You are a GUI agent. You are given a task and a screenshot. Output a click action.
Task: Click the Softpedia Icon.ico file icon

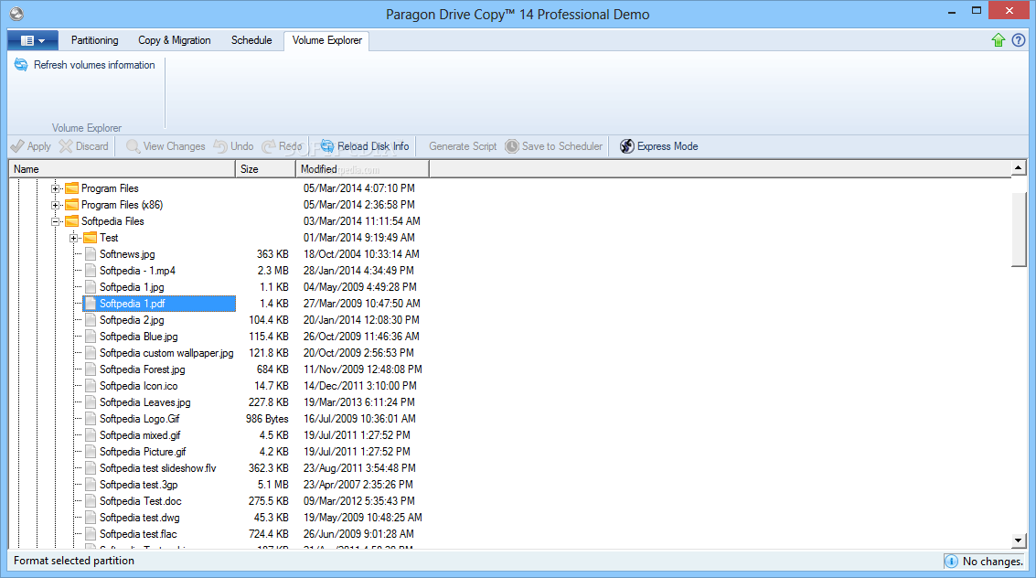pyautogui.click(x=91, y=386)
